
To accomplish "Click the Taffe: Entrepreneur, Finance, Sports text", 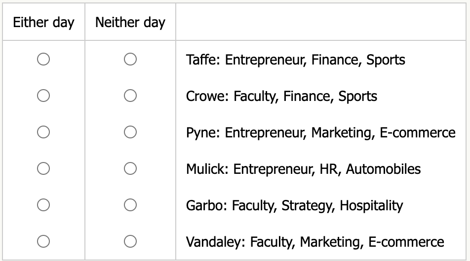I will (295, 60).
